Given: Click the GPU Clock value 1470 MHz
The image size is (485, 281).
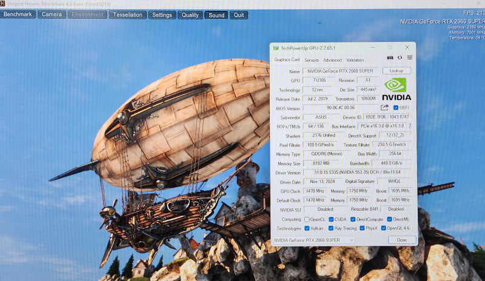Looking at the screenshot, I should point(315,191).
